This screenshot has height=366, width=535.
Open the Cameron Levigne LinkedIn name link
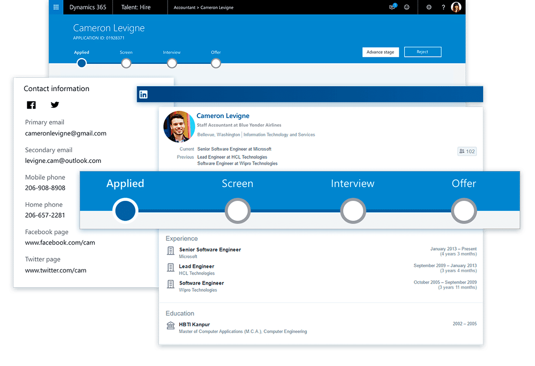[223, 116]
